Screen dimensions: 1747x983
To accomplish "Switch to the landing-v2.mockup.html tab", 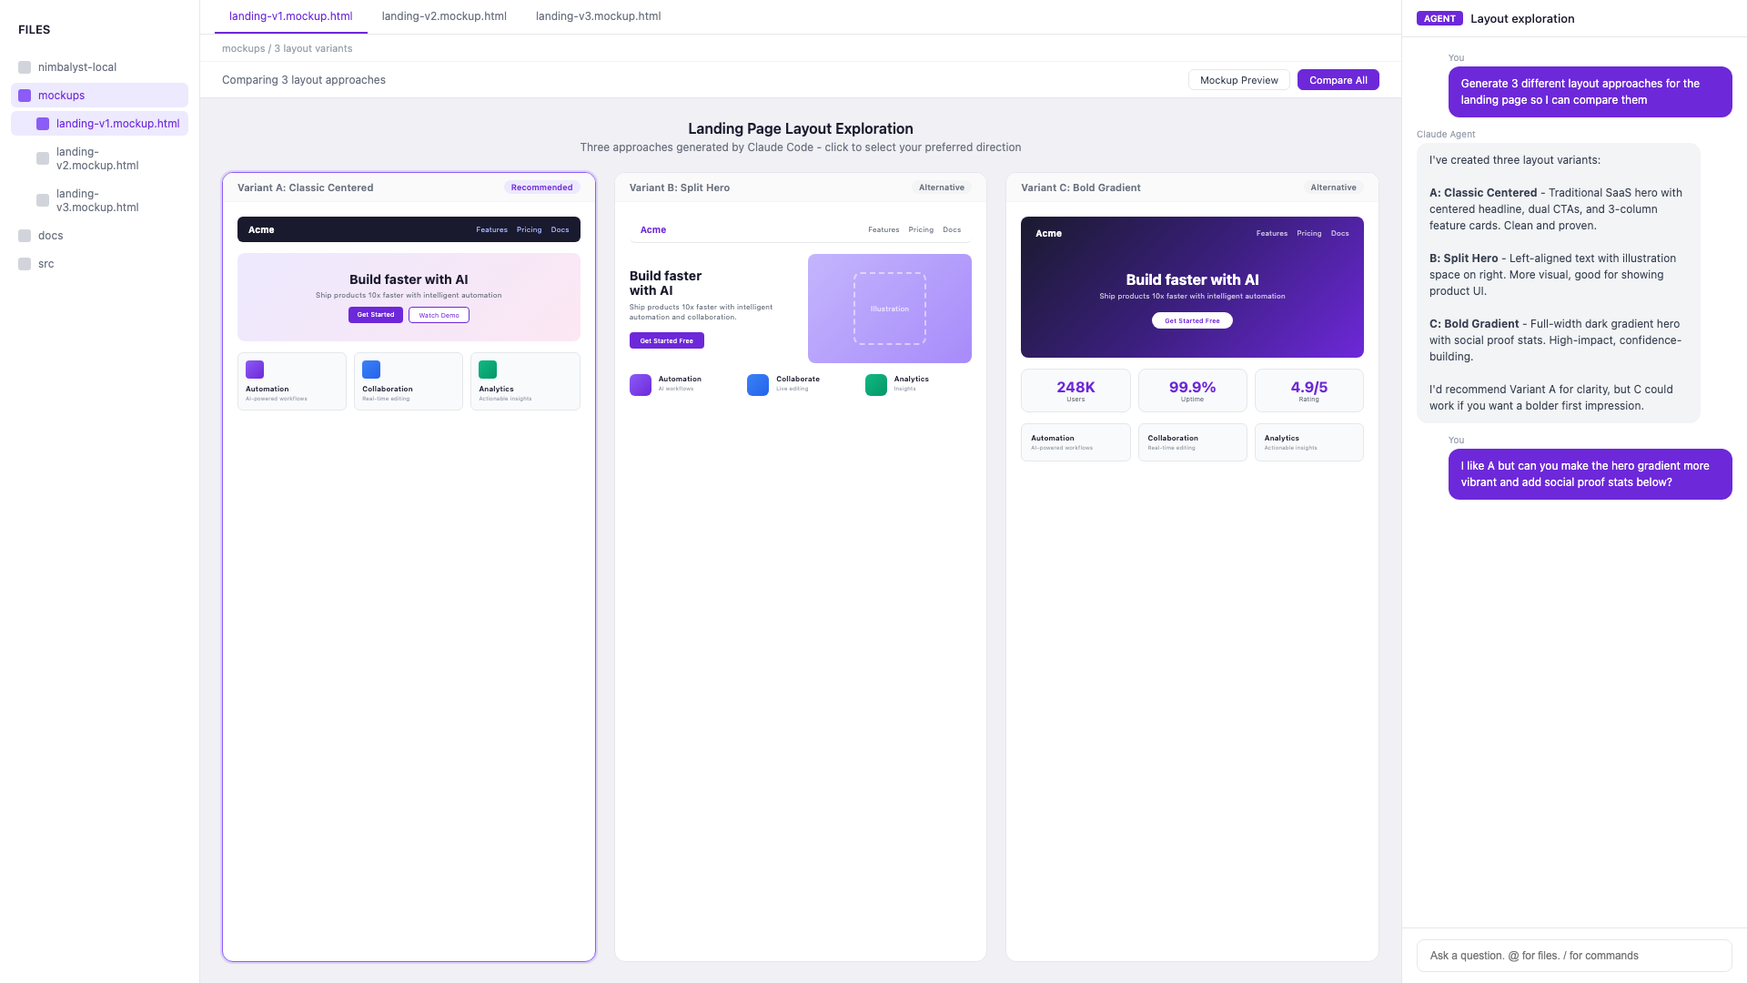I will tap(444, 15).
